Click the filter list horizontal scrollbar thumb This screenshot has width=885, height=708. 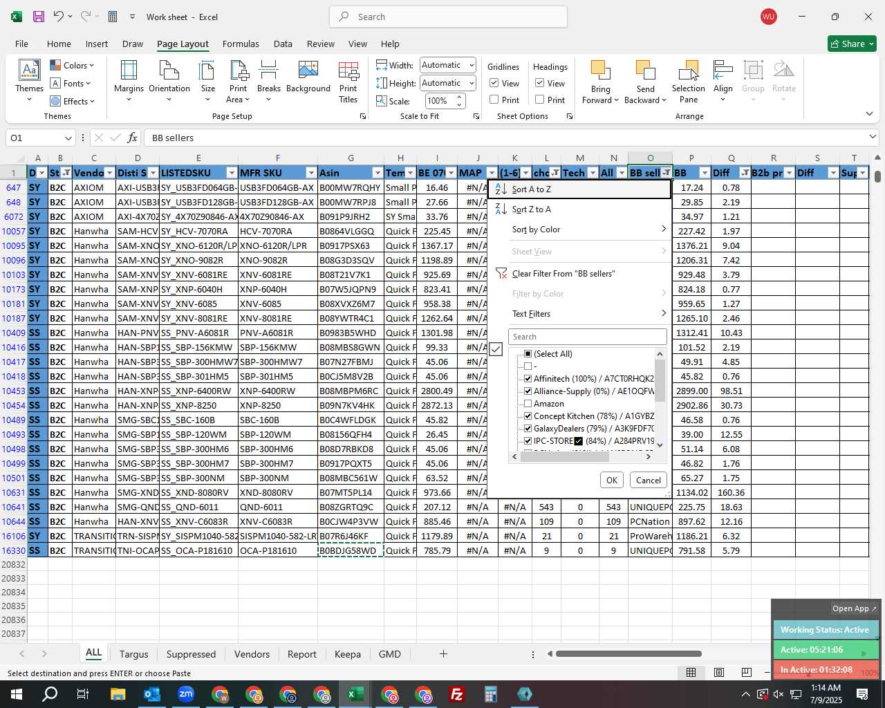point(563,456)
